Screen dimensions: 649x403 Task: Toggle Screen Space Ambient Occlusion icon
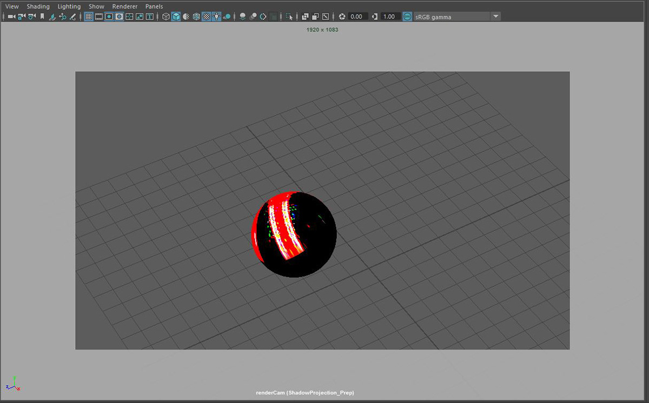[243, 17]
